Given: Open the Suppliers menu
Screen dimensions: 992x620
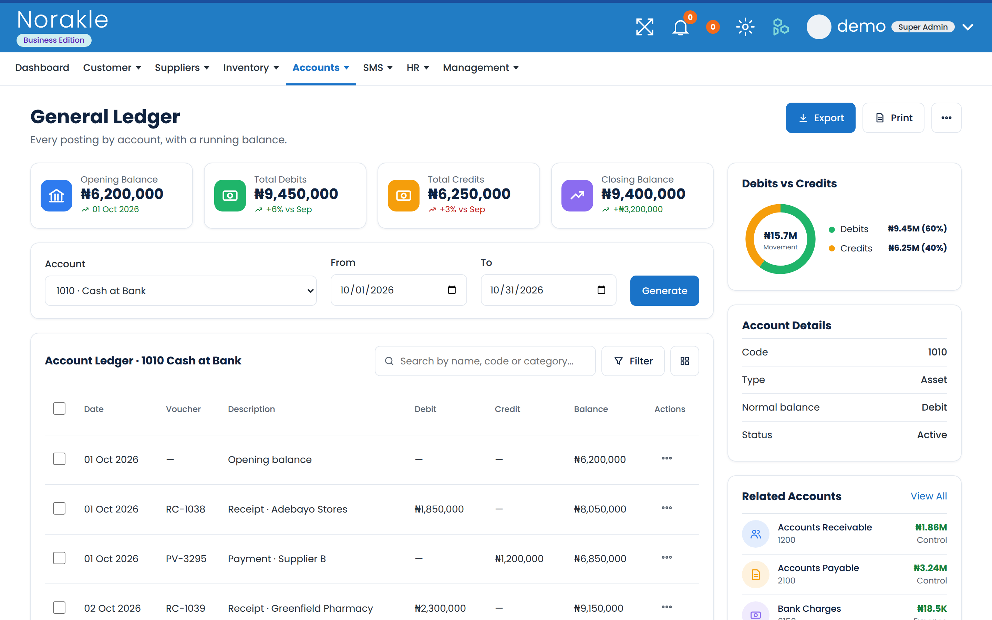Looking at the screenshot, I should click(x=182, y=68).
